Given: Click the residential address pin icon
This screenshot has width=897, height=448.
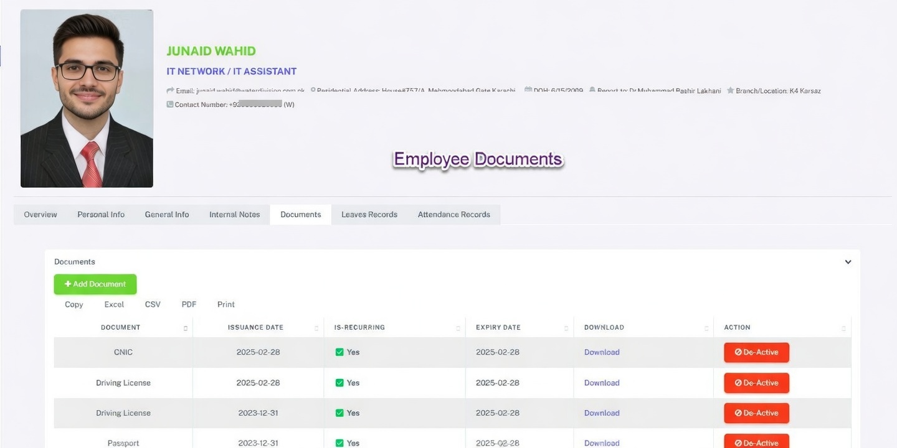Looking at the screenshot, I should tap(313, 91).
